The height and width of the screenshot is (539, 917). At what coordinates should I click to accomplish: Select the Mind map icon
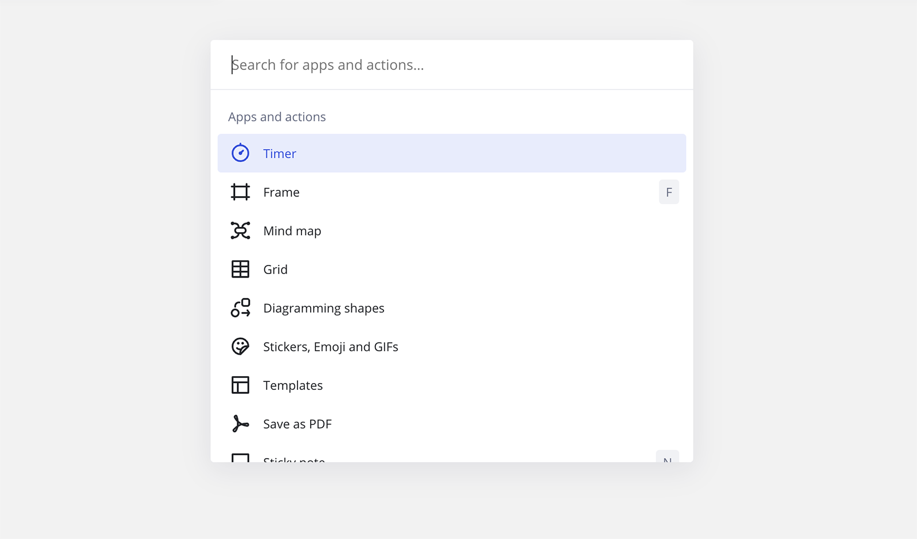tap(240, 231)
